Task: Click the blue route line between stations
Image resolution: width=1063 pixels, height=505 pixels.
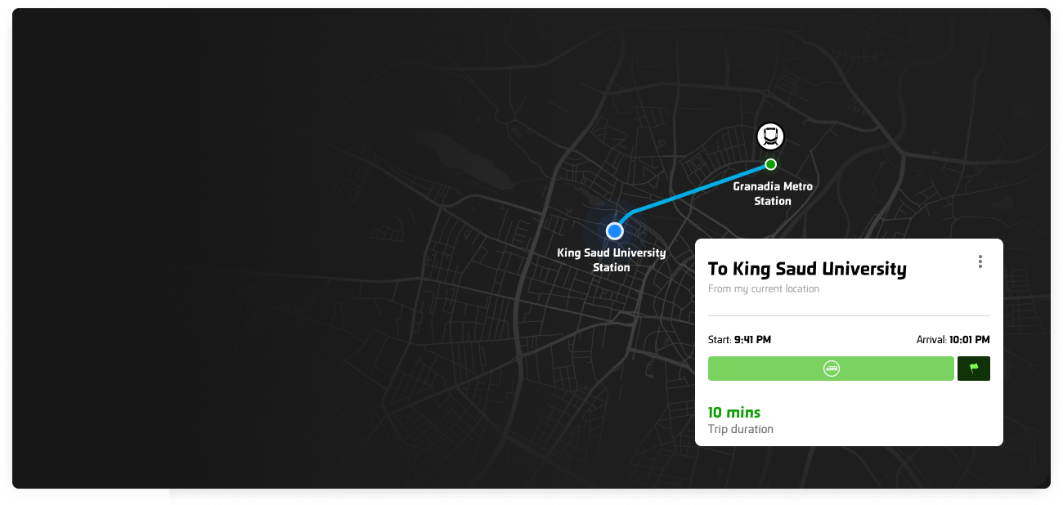Action: [695, 189]
